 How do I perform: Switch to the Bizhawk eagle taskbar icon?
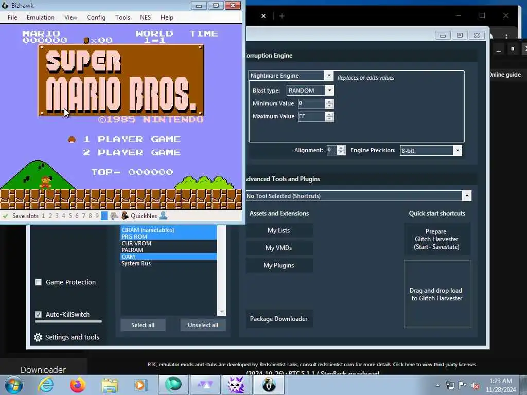click(269, 385)
